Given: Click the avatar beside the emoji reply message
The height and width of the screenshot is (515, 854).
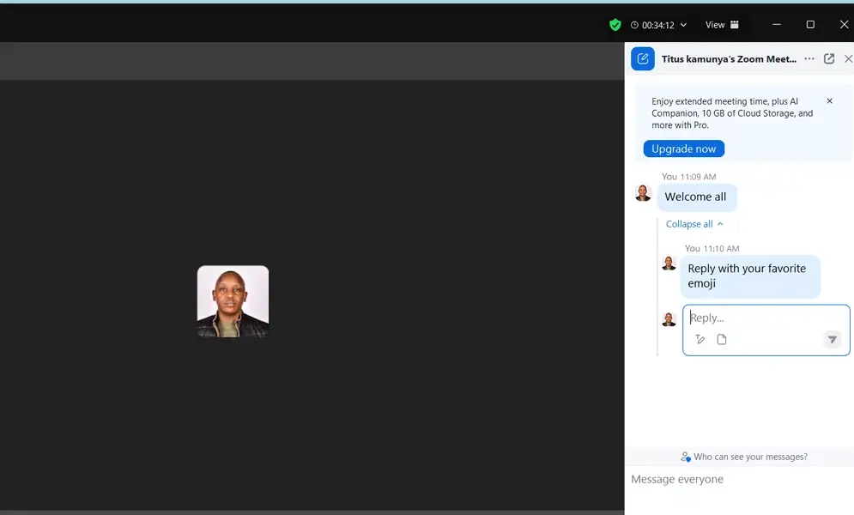Looking at the screenshot, I should [669, 264].
